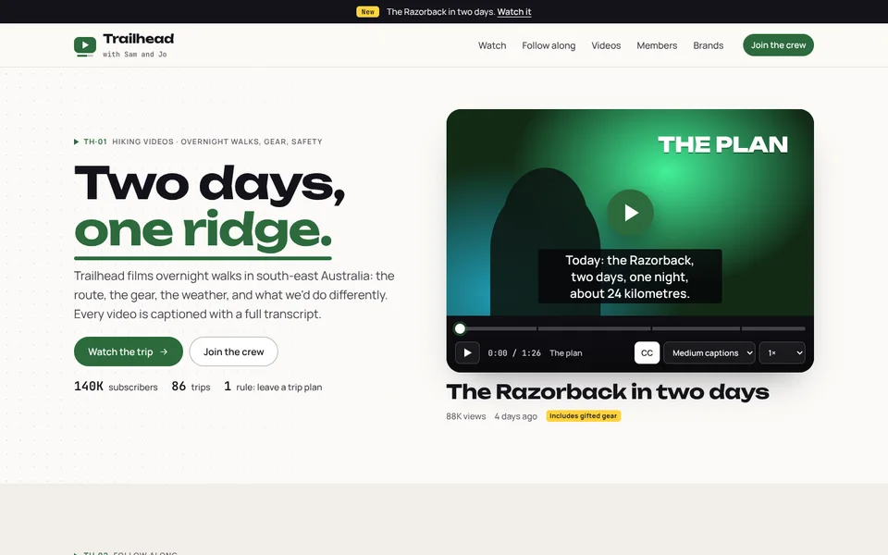Open the Members nav item

[657, 45]
